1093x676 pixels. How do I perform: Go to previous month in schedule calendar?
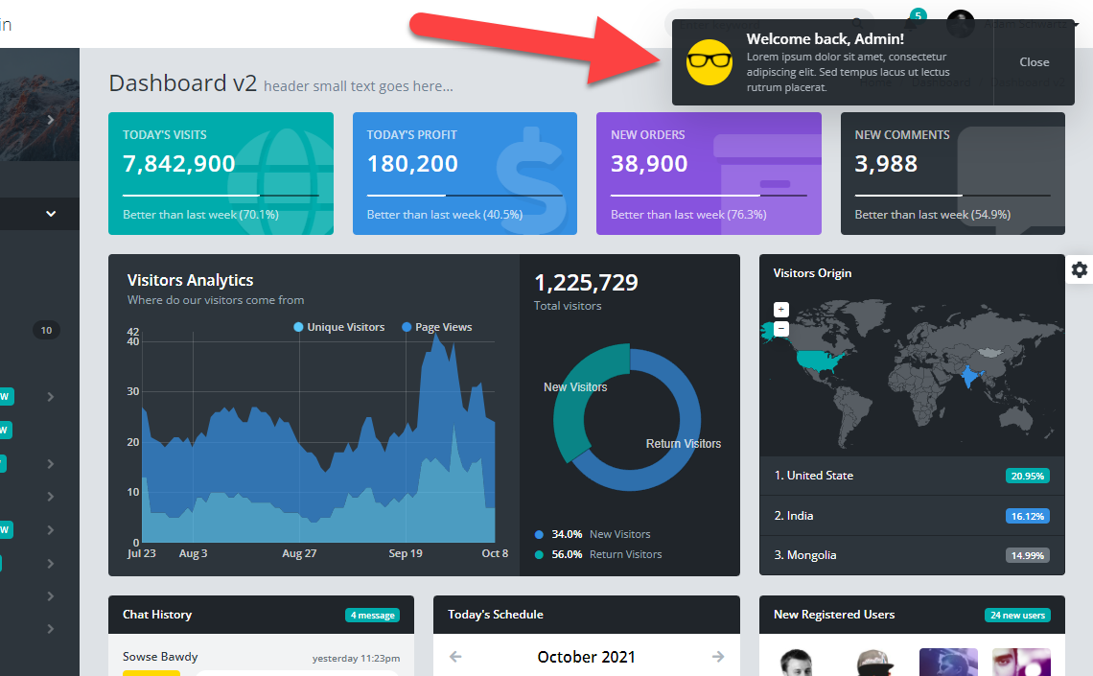tap(455, 657)
